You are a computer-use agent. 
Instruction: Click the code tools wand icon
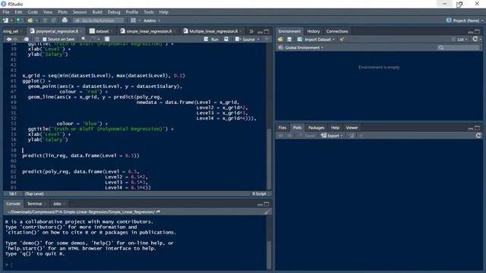tap(93, 39)
